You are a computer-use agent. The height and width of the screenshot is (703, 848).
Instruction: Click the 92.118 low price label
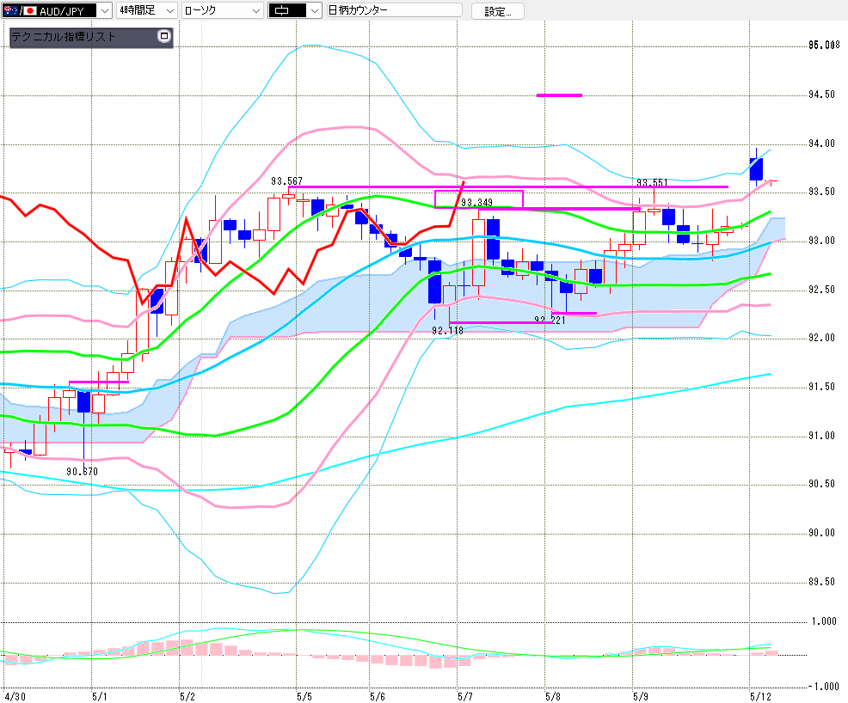click(x=448, y=331)
